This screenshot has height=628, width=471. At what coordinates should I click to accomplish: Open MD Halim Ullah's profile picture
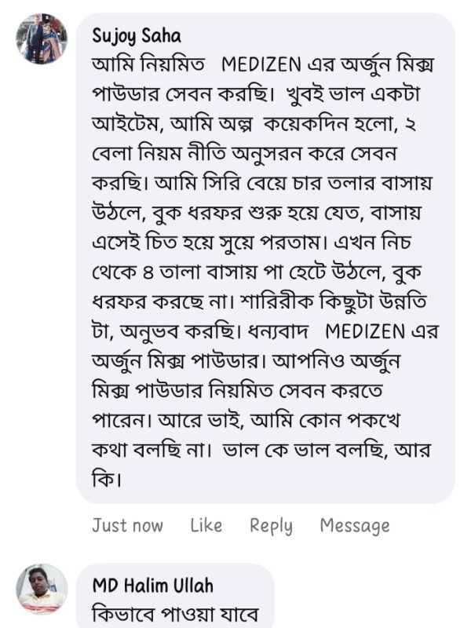[x=42, y=589]
